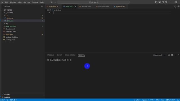The image size is (180, 101).
Task: Toggle primary side bar layout icon
Action: coord(156,2)
